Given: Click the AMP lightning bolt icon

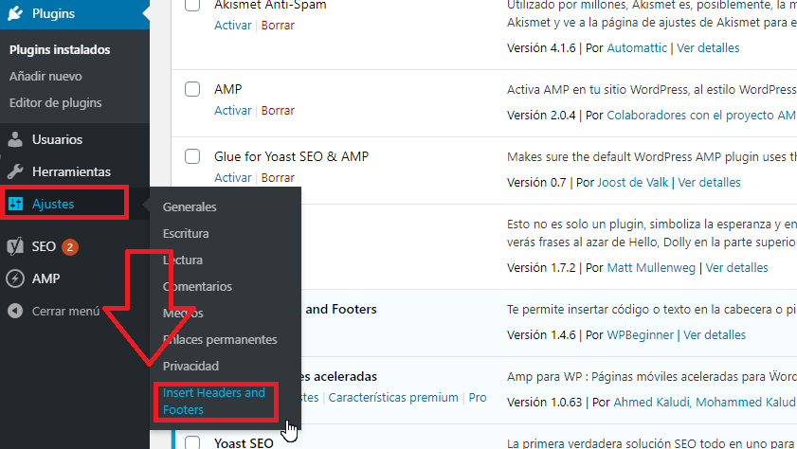Looking at the screenshot, I should [x=15, y=278].
